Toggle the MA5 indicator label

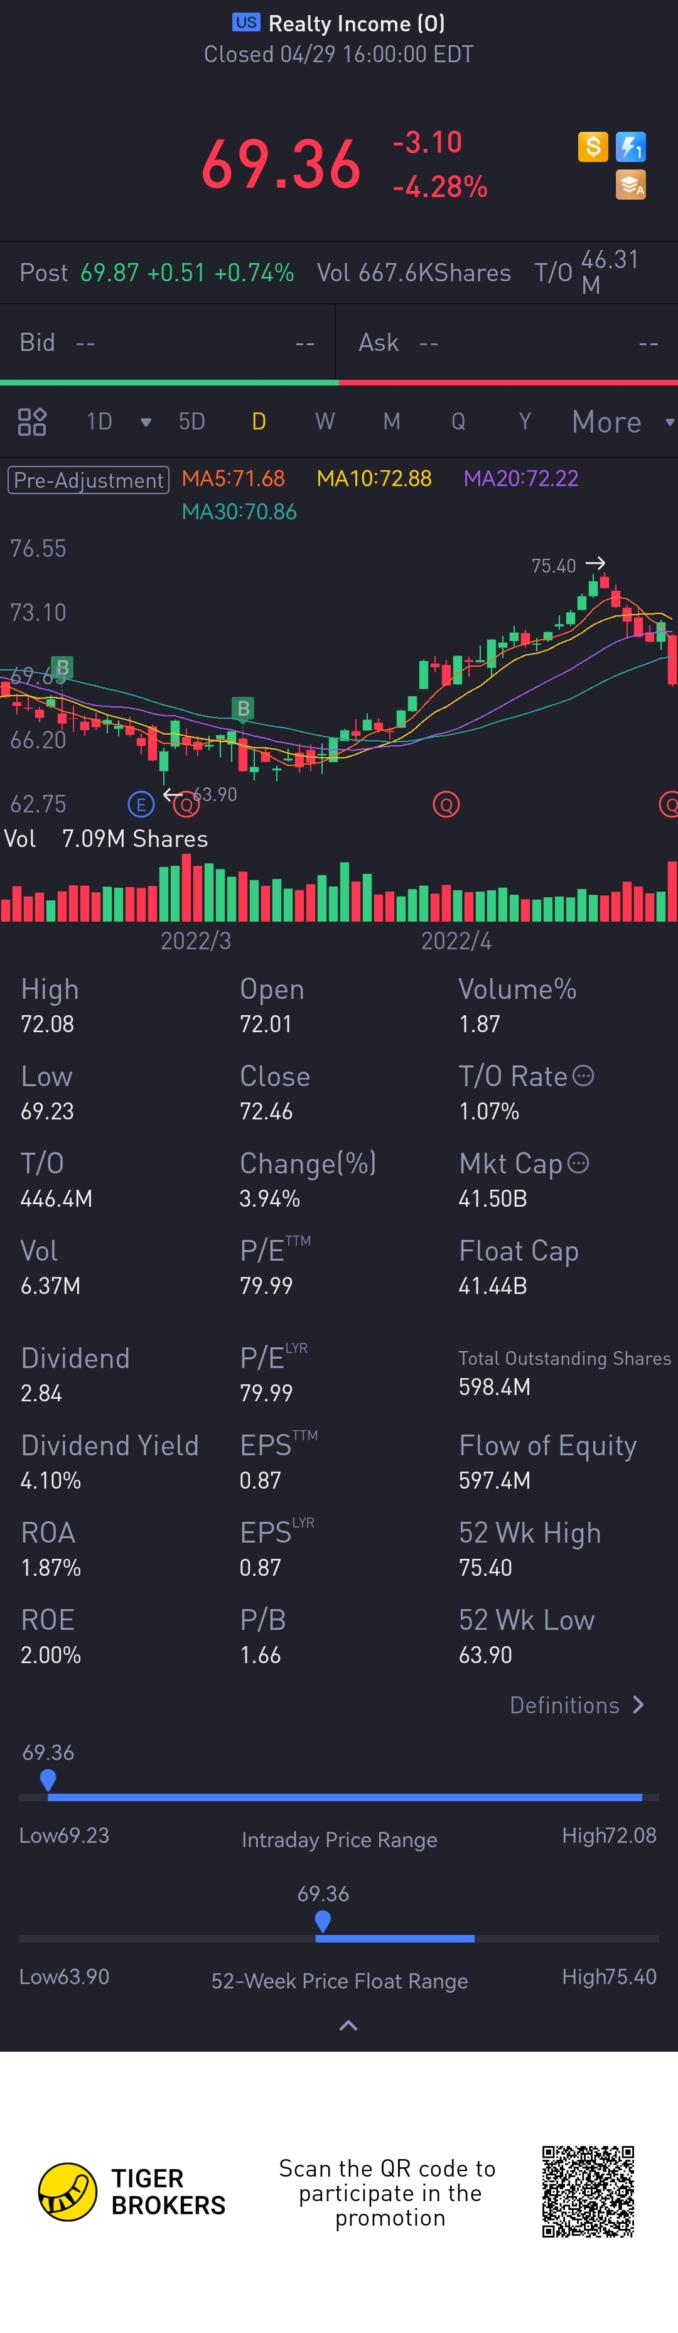pyautogui.click(x=234, y=478)
